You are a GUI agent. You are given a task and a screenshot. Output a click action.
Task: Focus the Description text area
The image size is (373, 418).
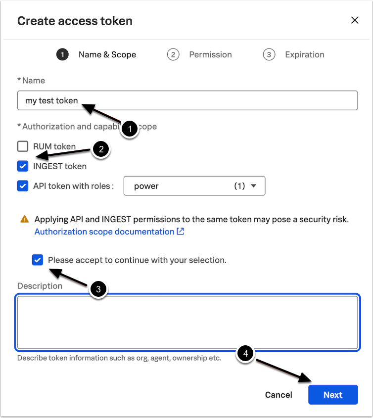[187, 323]
